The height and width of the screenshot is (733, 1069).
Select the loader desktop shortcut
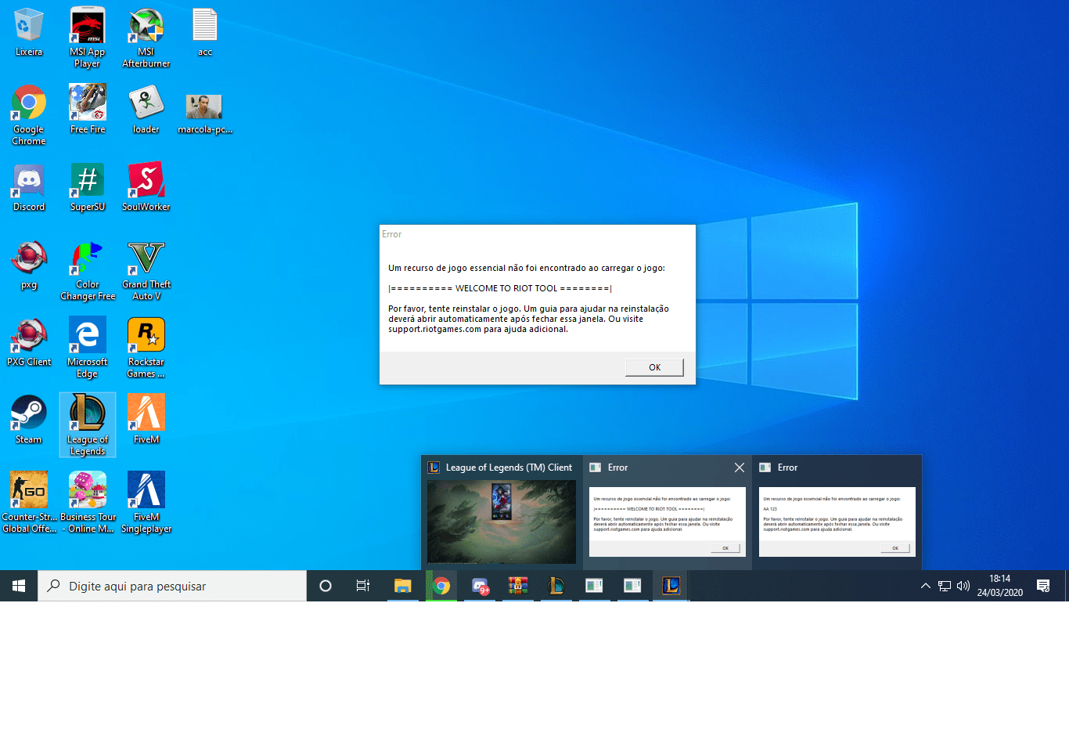click(146, 110)
